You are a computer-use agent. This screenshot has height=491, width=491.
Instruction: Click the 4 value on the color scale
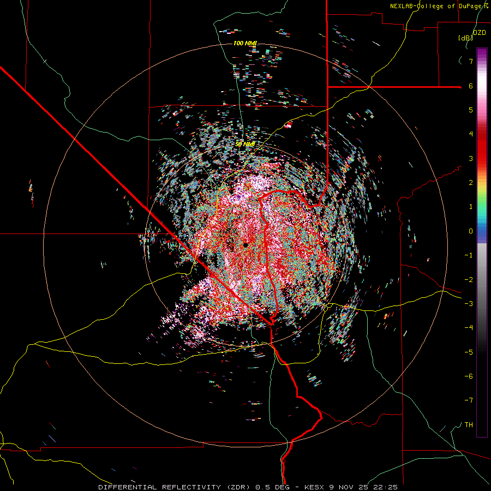471,134
